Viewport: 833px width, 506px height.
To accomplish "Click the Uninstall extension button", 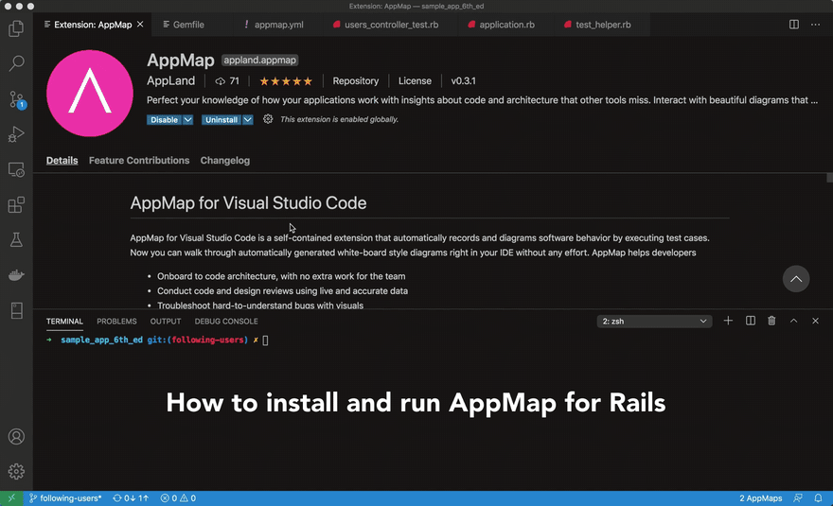I will 222,120.
